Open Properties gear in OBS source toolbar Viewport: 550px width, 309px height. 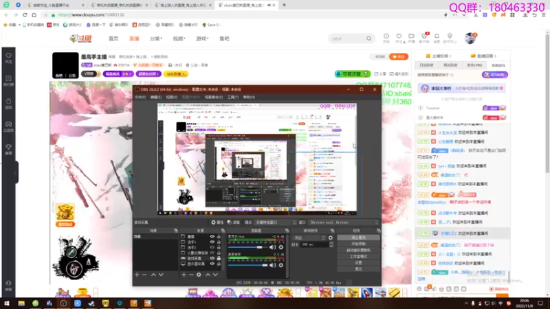(x=213, y=222)
